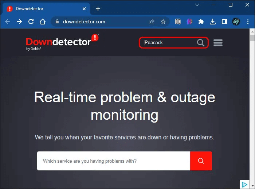Viewport: 255px width, 189px height.
Task: Open the profile avatar menu
Action: [236, 22]
